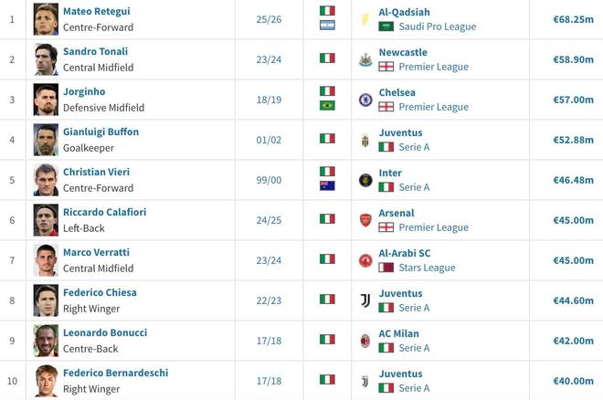Open the Stars League link

pos(427,268)
